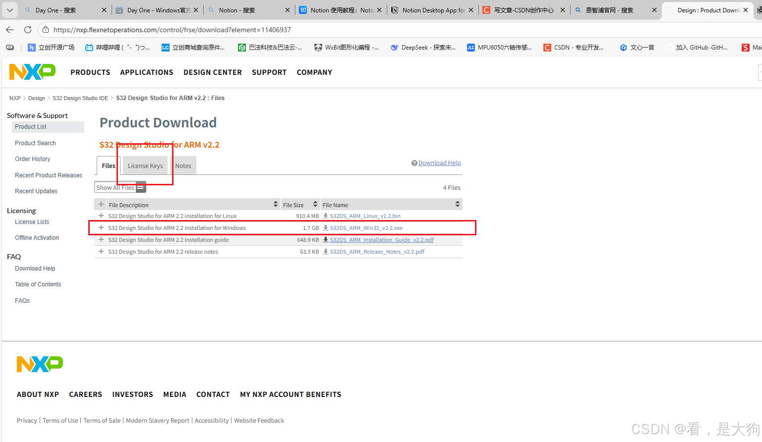
Task: Open the 立创开源广场 bookmark
Action: pyautogui.click(x=51, y=48)
